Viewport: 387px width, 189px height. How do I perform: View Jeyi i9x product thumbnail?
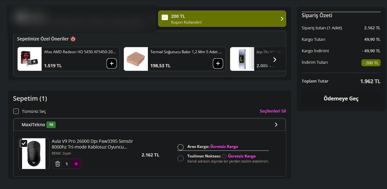242,59
